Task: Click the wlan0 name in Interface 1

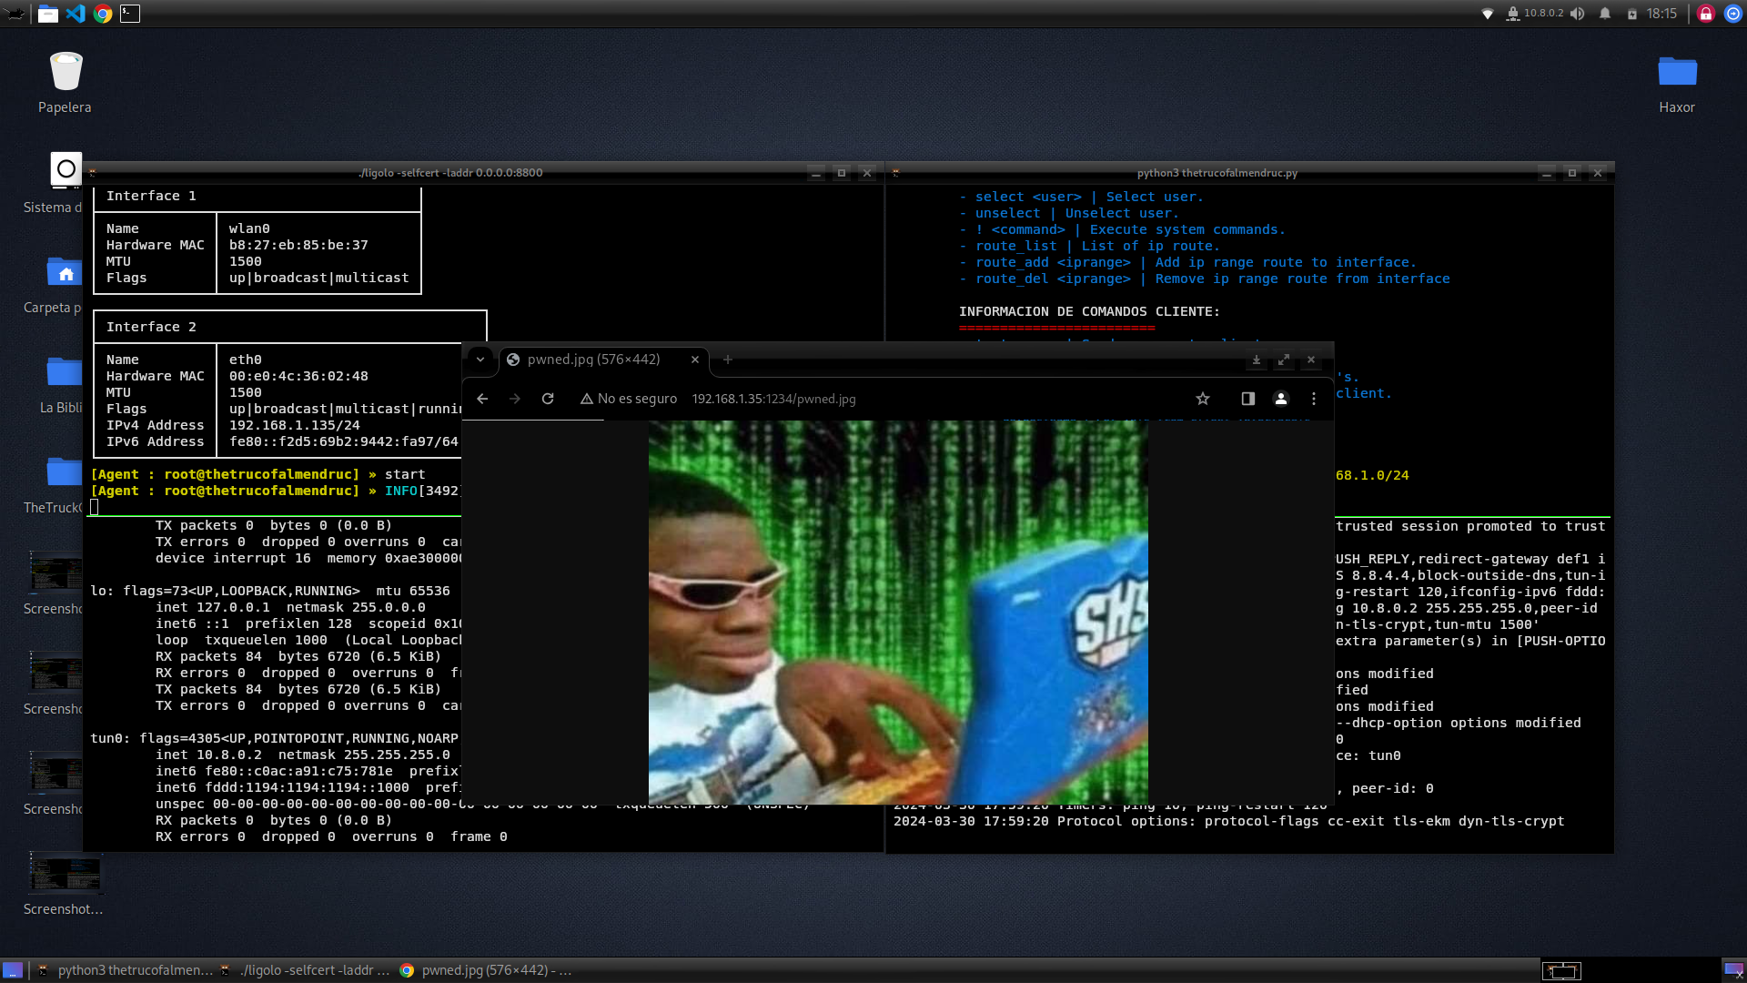Action: click(249, 228)
